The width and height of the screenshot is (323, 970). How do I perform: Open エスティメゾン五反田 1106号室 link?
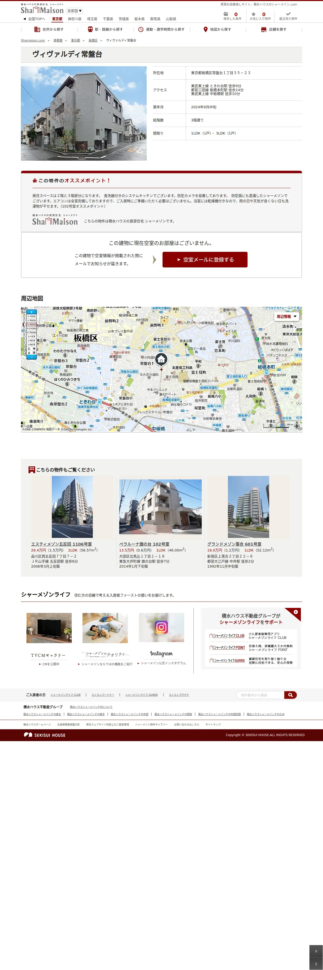click(x=61, y=544)
